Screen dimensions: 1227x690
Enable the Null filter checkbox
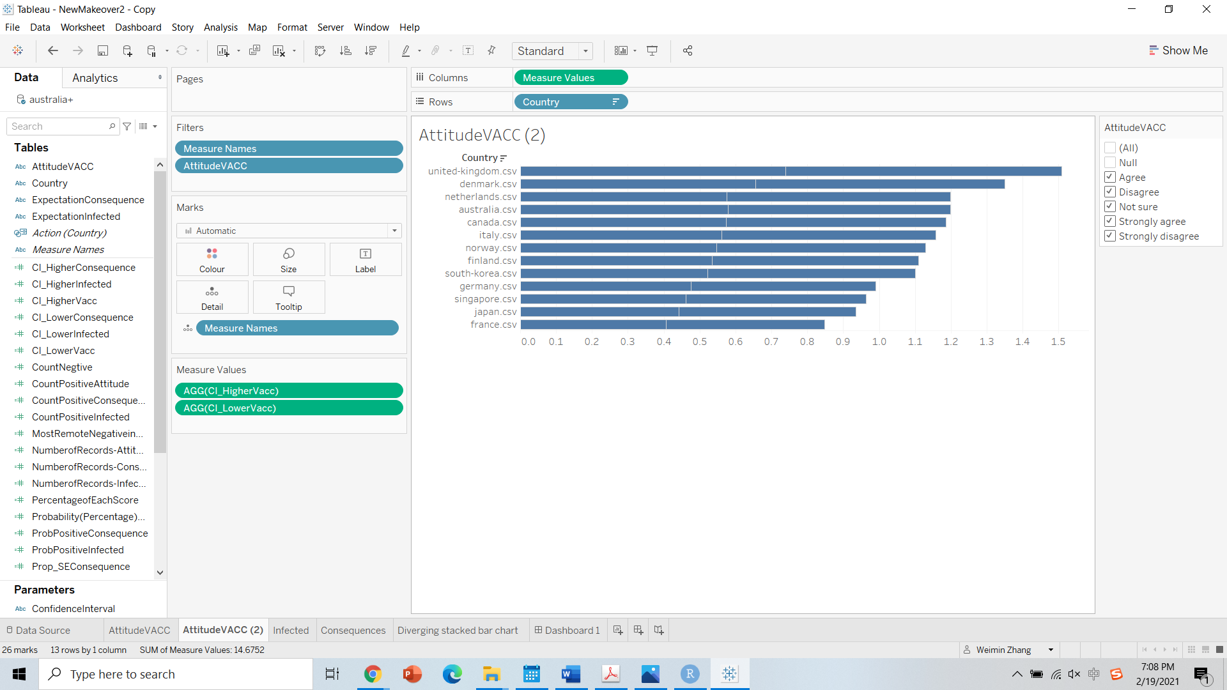point(1110,162)
